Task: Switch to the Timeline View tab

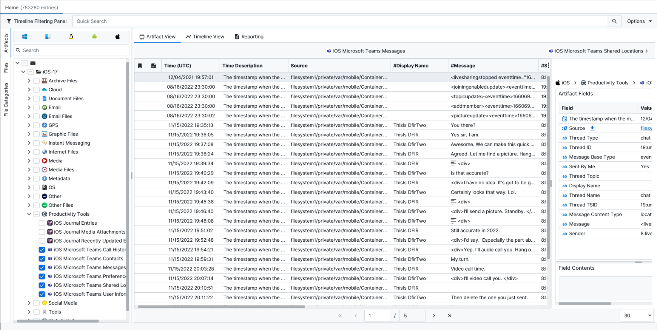Action: point(205,37)
